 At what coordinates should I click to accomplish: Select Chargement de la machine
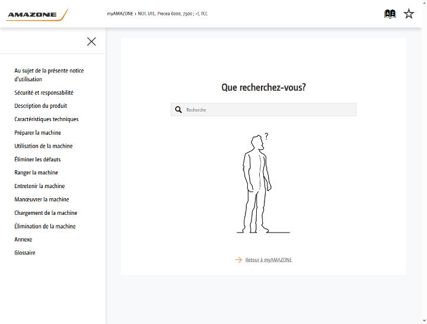46,213
